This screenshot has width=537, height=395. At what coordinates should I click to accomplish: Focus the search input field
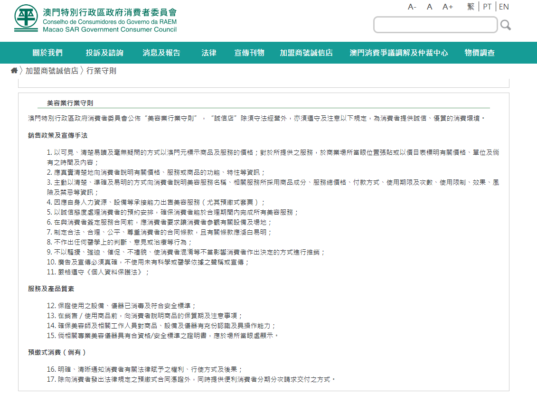click(435, 25)
